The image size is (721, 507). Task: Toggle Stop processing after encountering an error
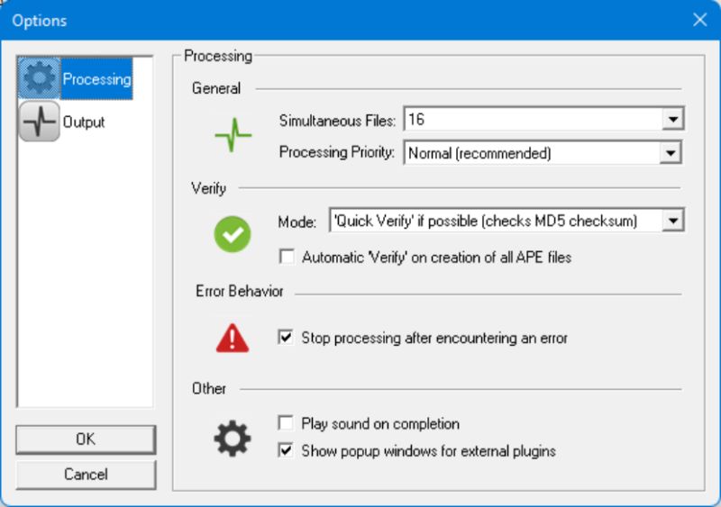pos(287,338)
